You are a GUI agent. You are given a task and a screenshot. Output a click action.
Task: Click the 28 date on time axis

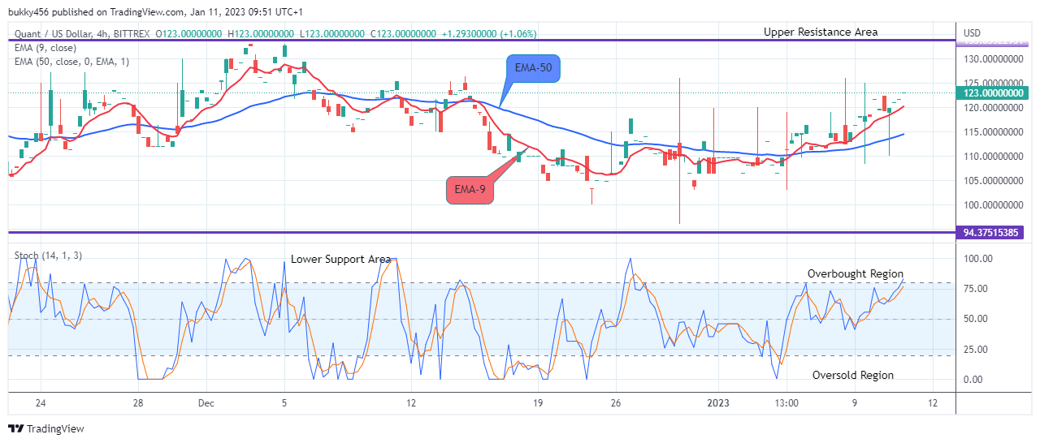[138, 402]
